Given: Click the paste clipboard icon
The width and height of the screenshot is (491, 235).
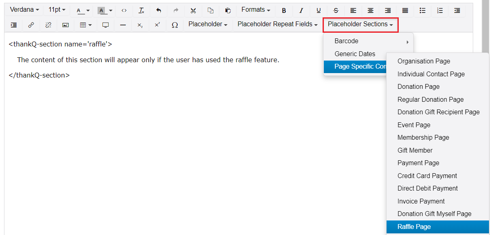Looking at the screenshot, I should (228, 11).
